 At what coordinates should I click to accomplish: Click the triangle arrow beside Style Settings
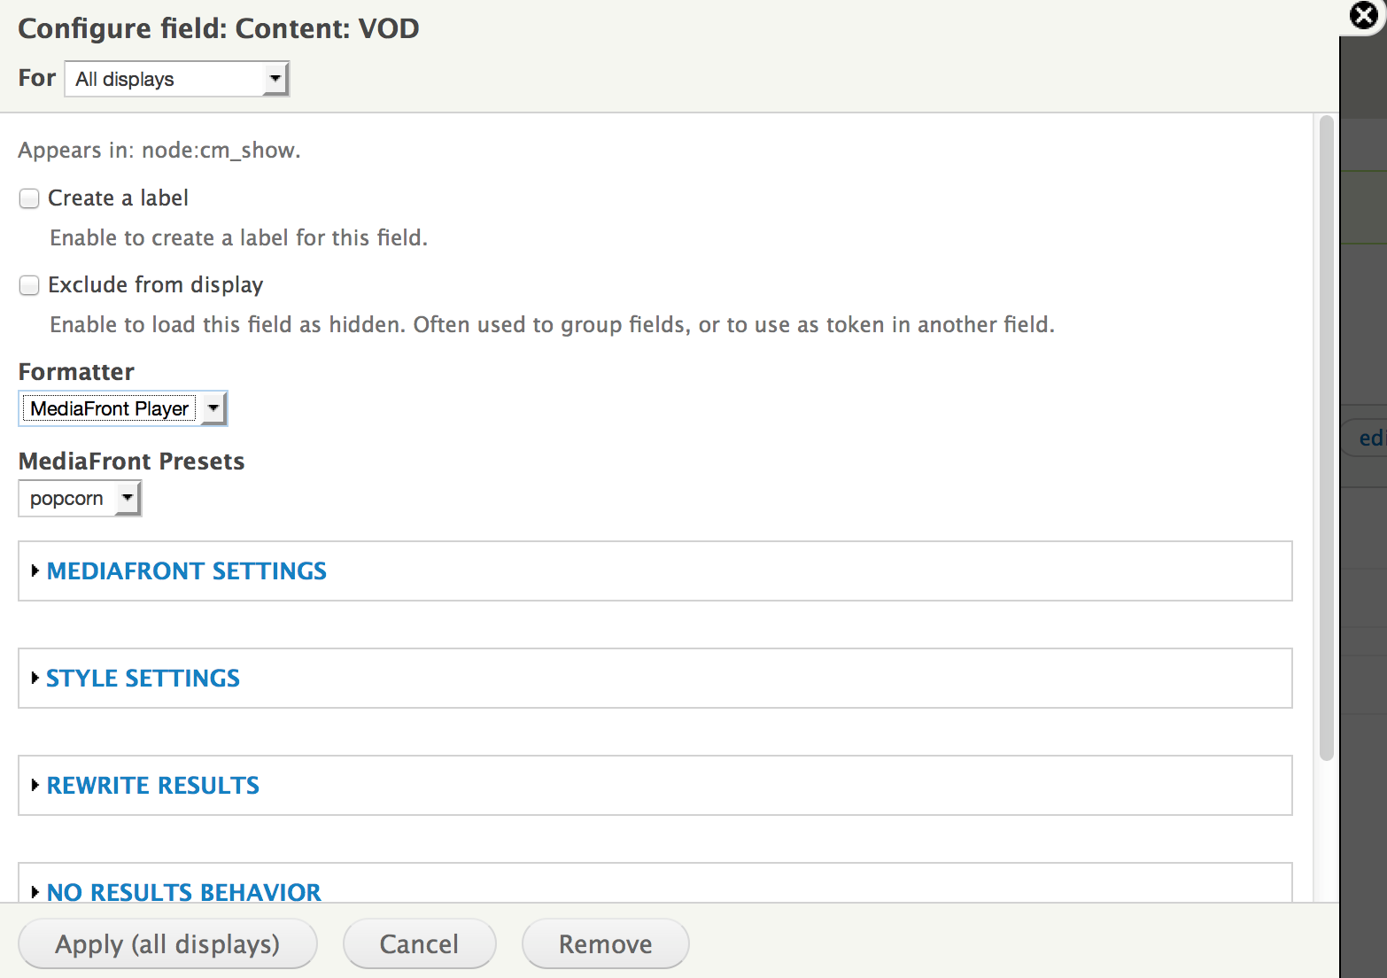35,679
